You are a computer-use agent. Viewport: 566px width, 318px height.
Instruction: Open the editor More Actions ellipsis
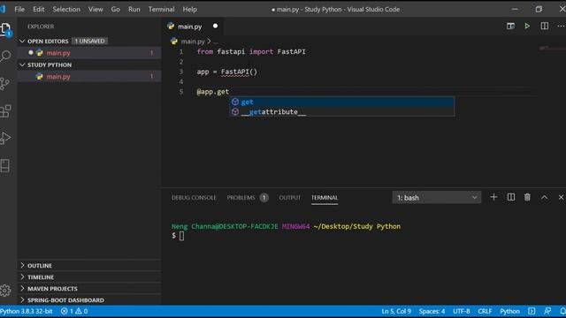[561, 26]
